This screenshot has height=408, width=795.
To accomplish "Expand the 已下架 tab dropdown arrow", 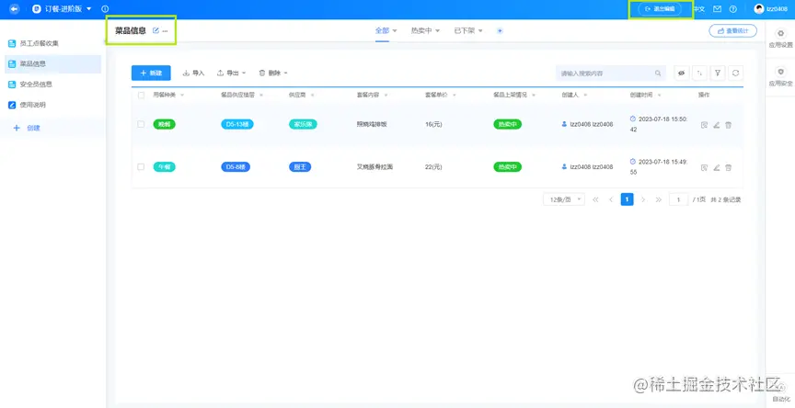I will tap(480, 31).
